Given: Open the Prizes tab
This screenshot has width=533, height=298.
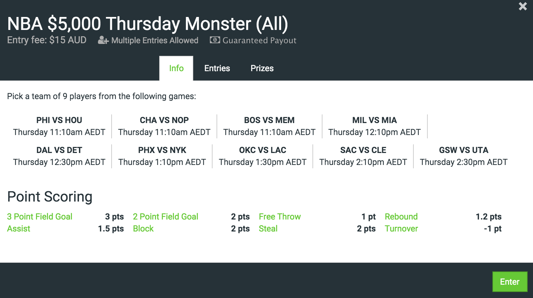Looking at the screenshot, I should click(262, 68).
